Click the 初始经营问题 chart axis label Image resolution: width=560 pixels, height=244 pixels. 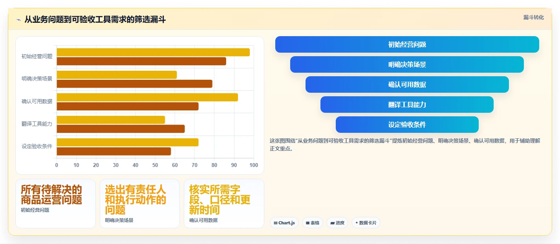37,57
